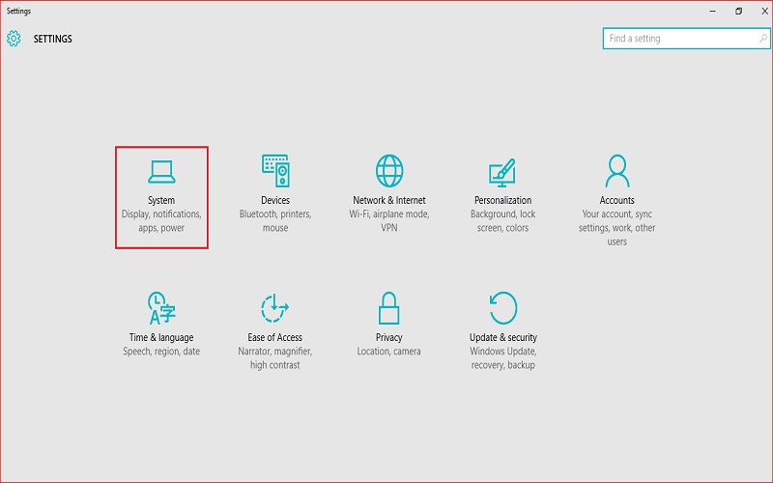Click 'Wi-Fi, airplane mode, VPN' description

tap(389, 221)
